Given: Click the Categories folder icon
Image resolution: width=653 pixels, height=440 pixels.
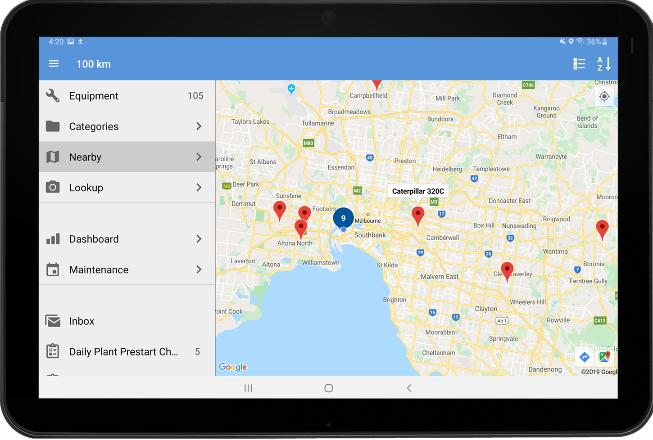Looking at the screenshot, I should point(53,126).
